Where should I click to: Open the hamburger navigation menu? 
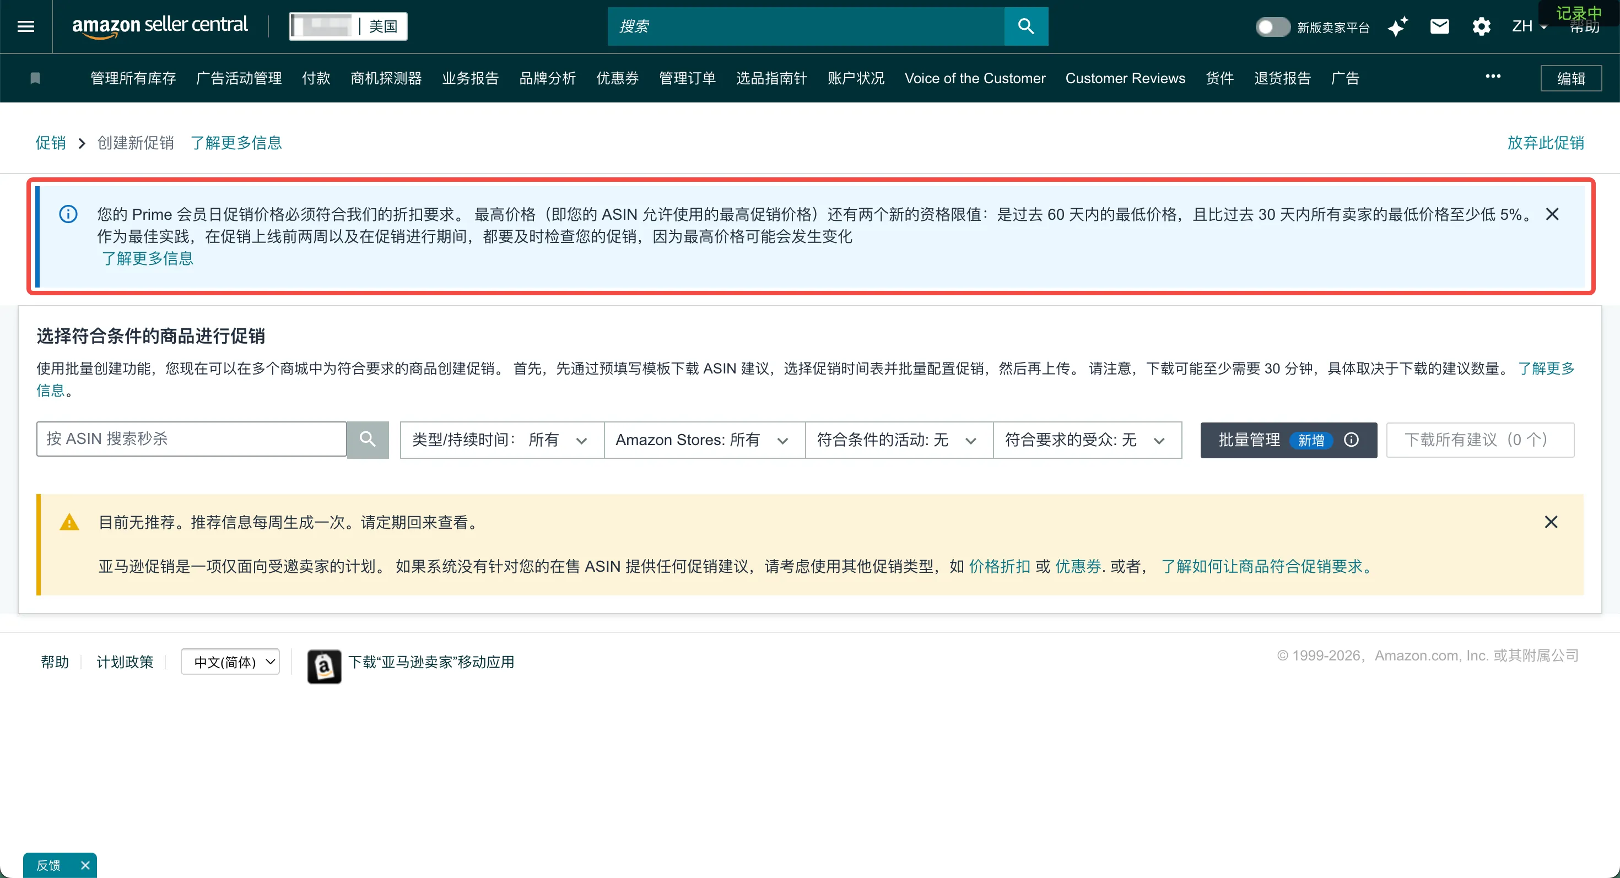[x=26, y=26]
